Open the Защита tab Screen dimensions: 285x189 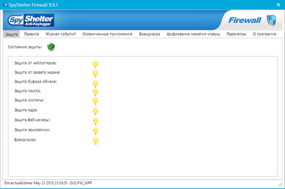click(x=11, y=34)
